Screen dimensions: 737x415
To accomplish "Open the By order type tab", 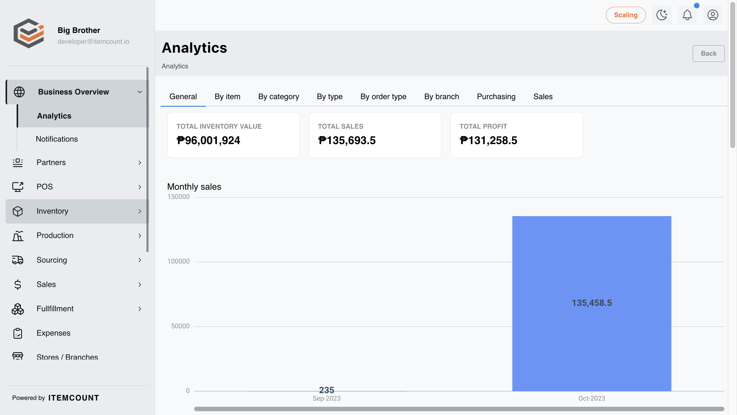I will [383, 97].
